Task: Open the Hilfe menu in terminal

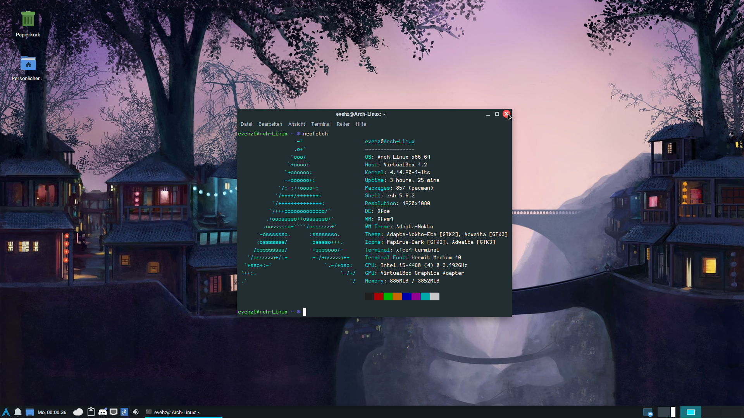Action: click(x=361, y=124)
